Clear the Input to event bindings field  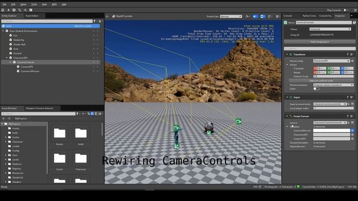(345, 104)
